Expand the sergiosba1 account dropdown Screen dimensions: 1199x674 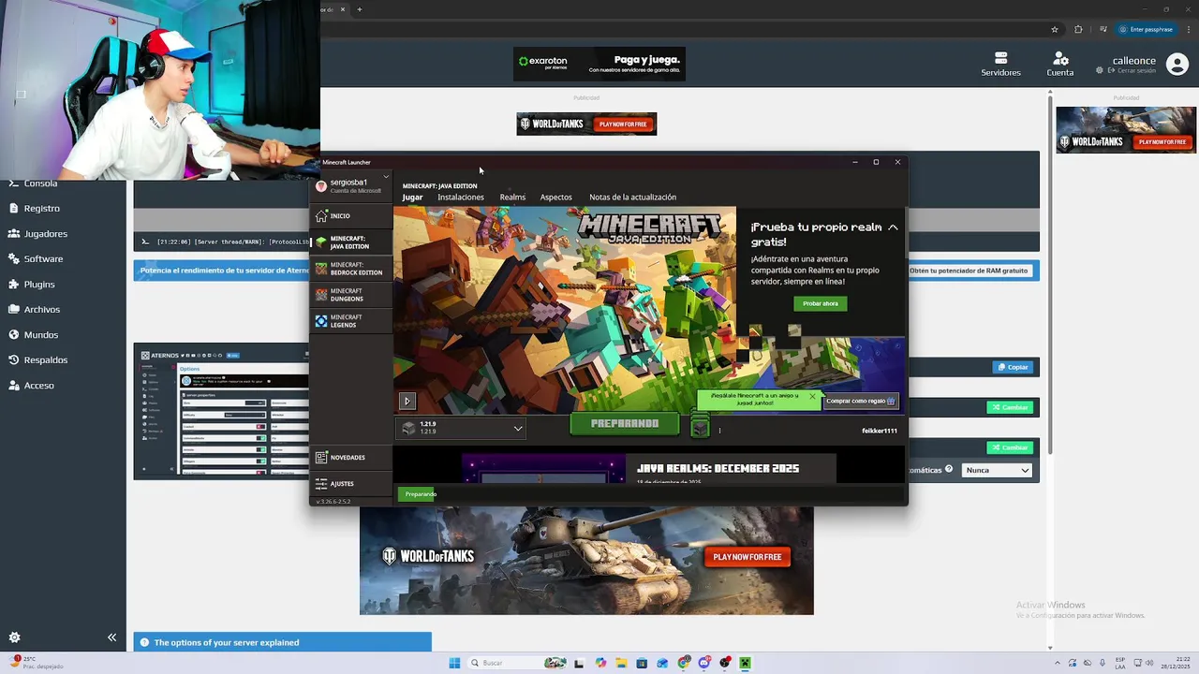click(x=385, y=178)
